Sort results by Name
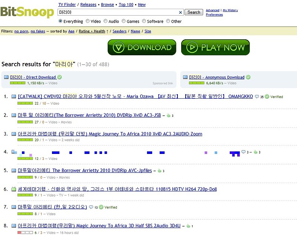Viewport: 297px width, 237px height. [136, 31]
